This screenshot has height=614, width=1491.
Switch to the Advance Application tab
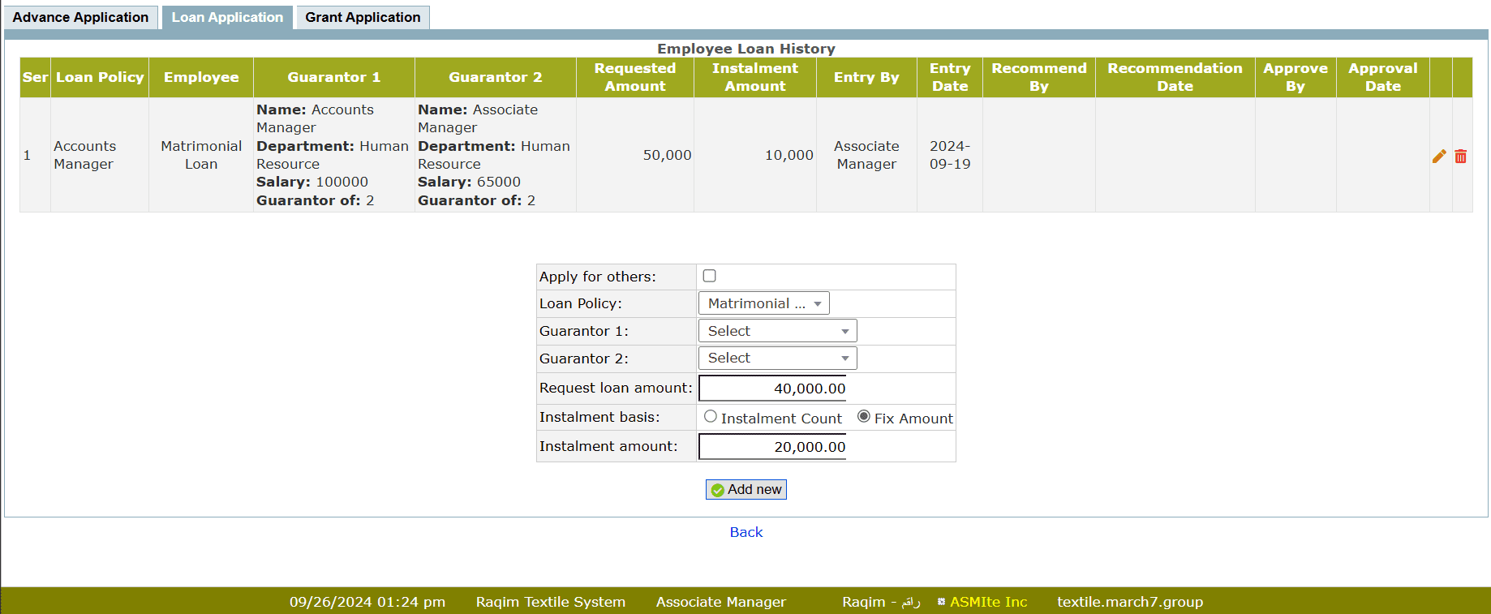[x=80, y=17]
